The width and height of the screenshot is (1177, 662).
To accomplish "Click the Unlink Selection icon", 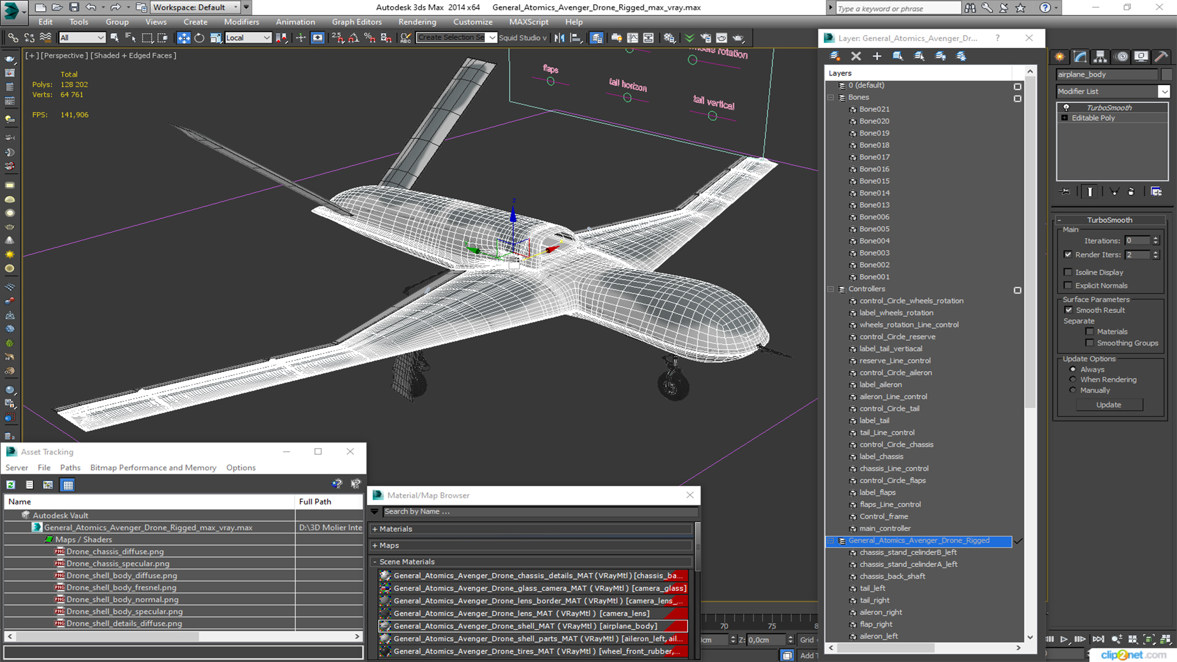I will [29, 38].
